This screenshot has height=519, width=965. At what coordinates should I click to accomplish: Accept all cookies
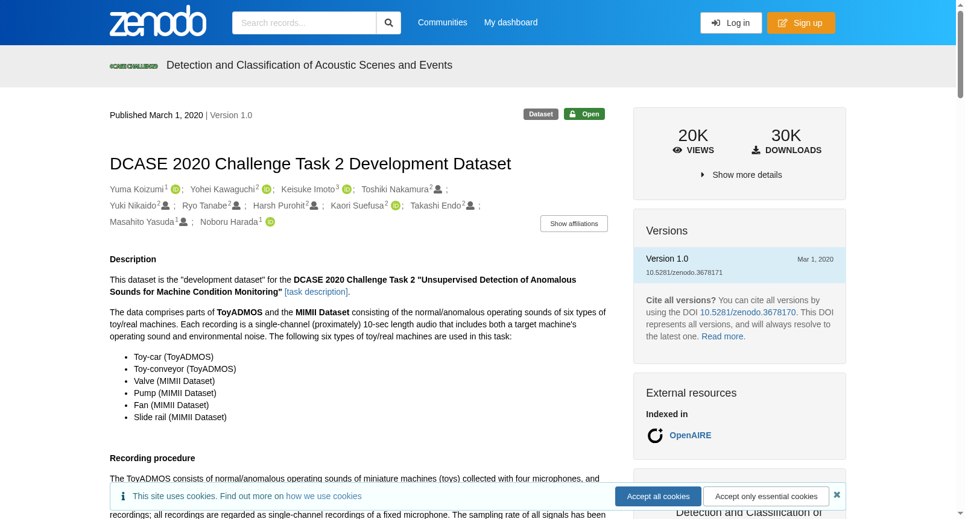(x=658, y=497)
